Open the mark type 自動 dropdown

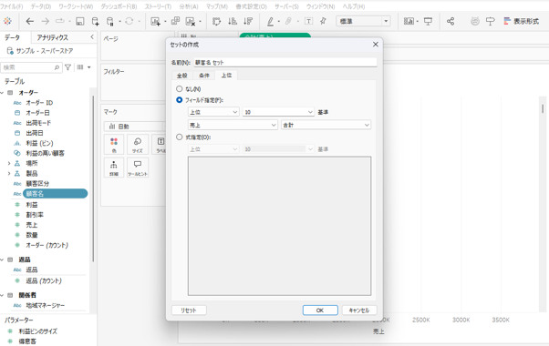coord(134,127)
